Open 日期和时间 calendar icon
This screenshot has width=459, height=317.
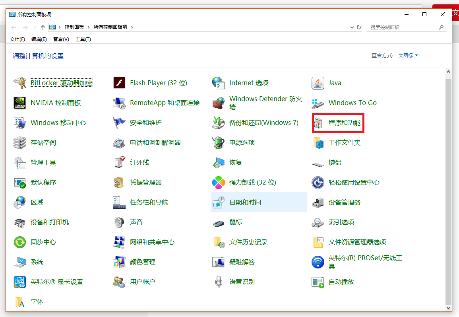(x=219, y=202)
